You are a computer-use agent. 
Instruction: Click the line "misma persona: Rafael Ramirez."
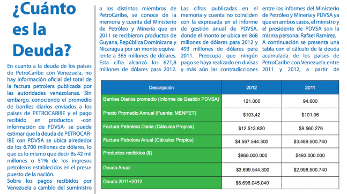[x=299, y=35]
